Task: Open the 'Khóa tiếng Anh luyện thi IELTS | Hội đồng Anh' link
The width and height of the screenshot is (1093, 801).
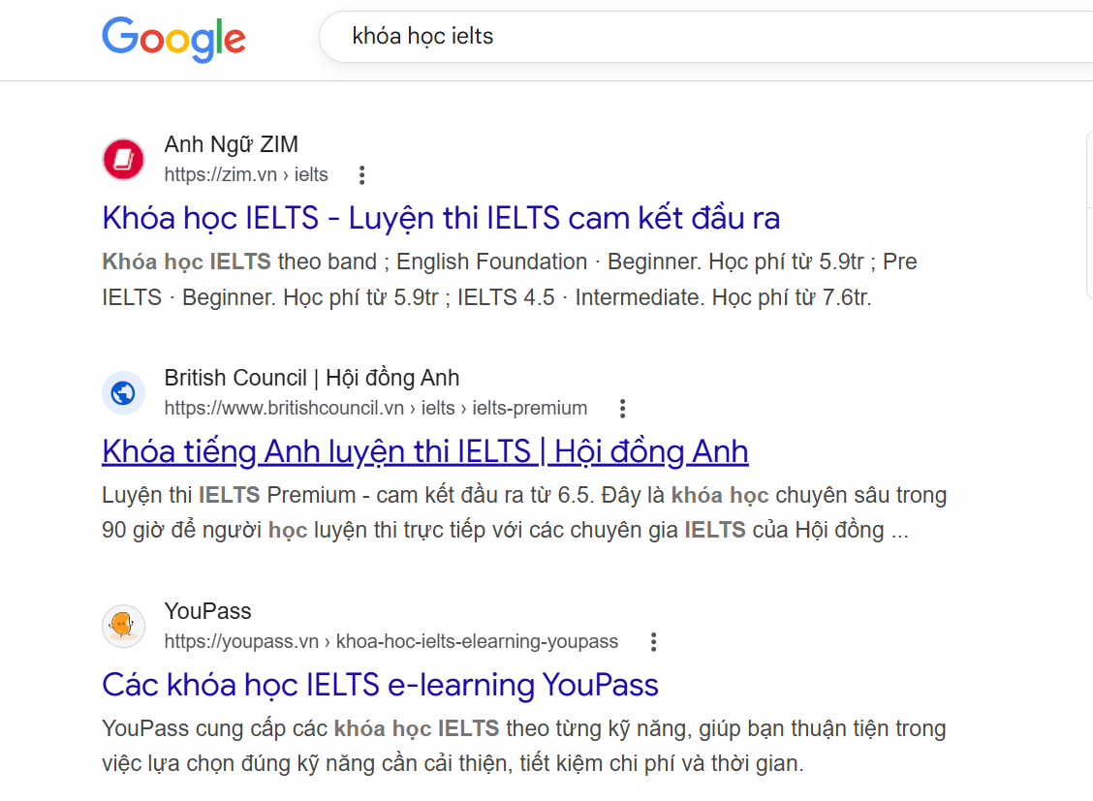Action: [425, 451]
